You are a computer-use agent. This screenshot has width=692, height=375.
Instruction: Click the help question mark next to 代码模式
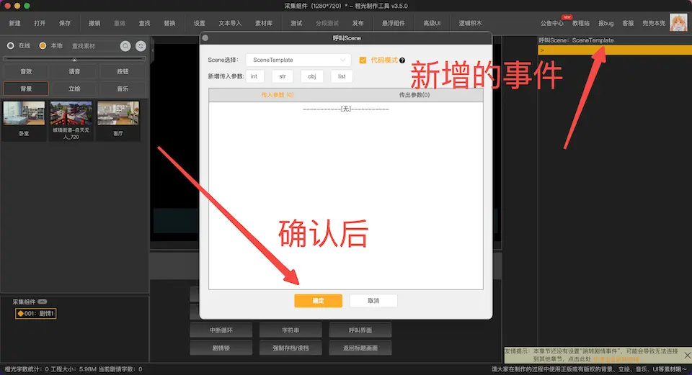coord(402,60)
